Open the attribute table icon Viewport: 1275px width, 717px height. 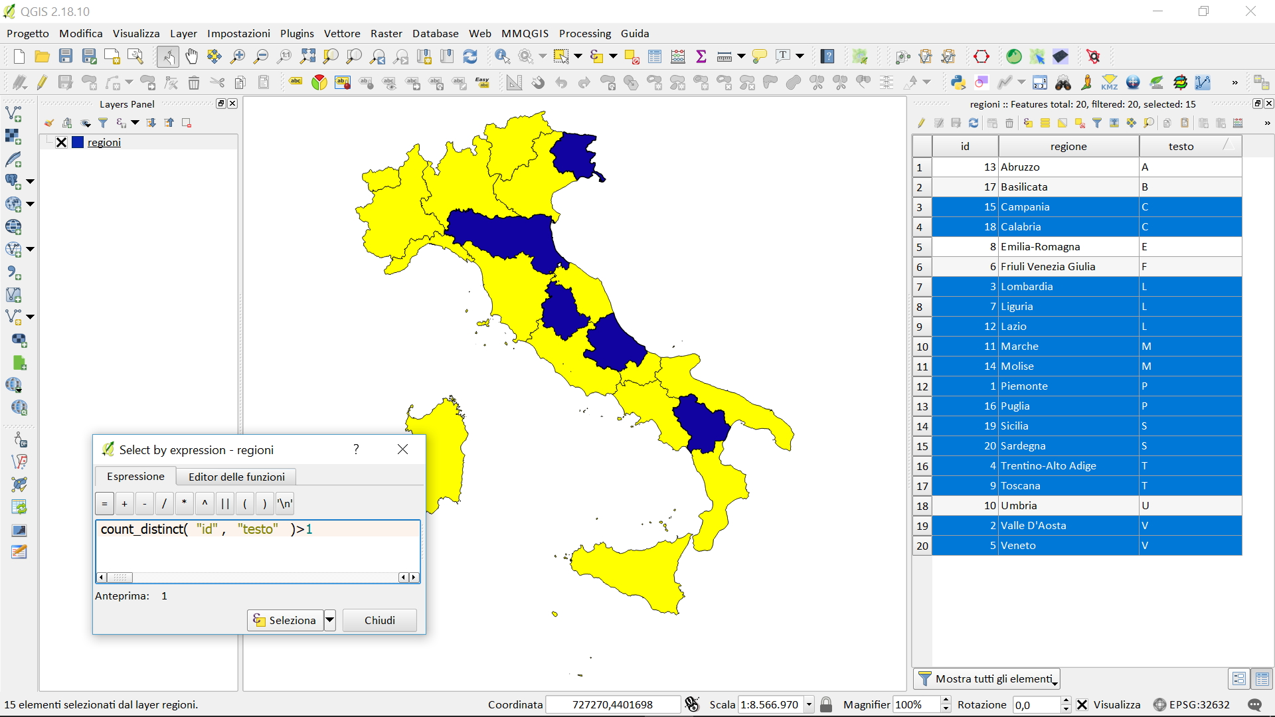click(x=655, y=56)
